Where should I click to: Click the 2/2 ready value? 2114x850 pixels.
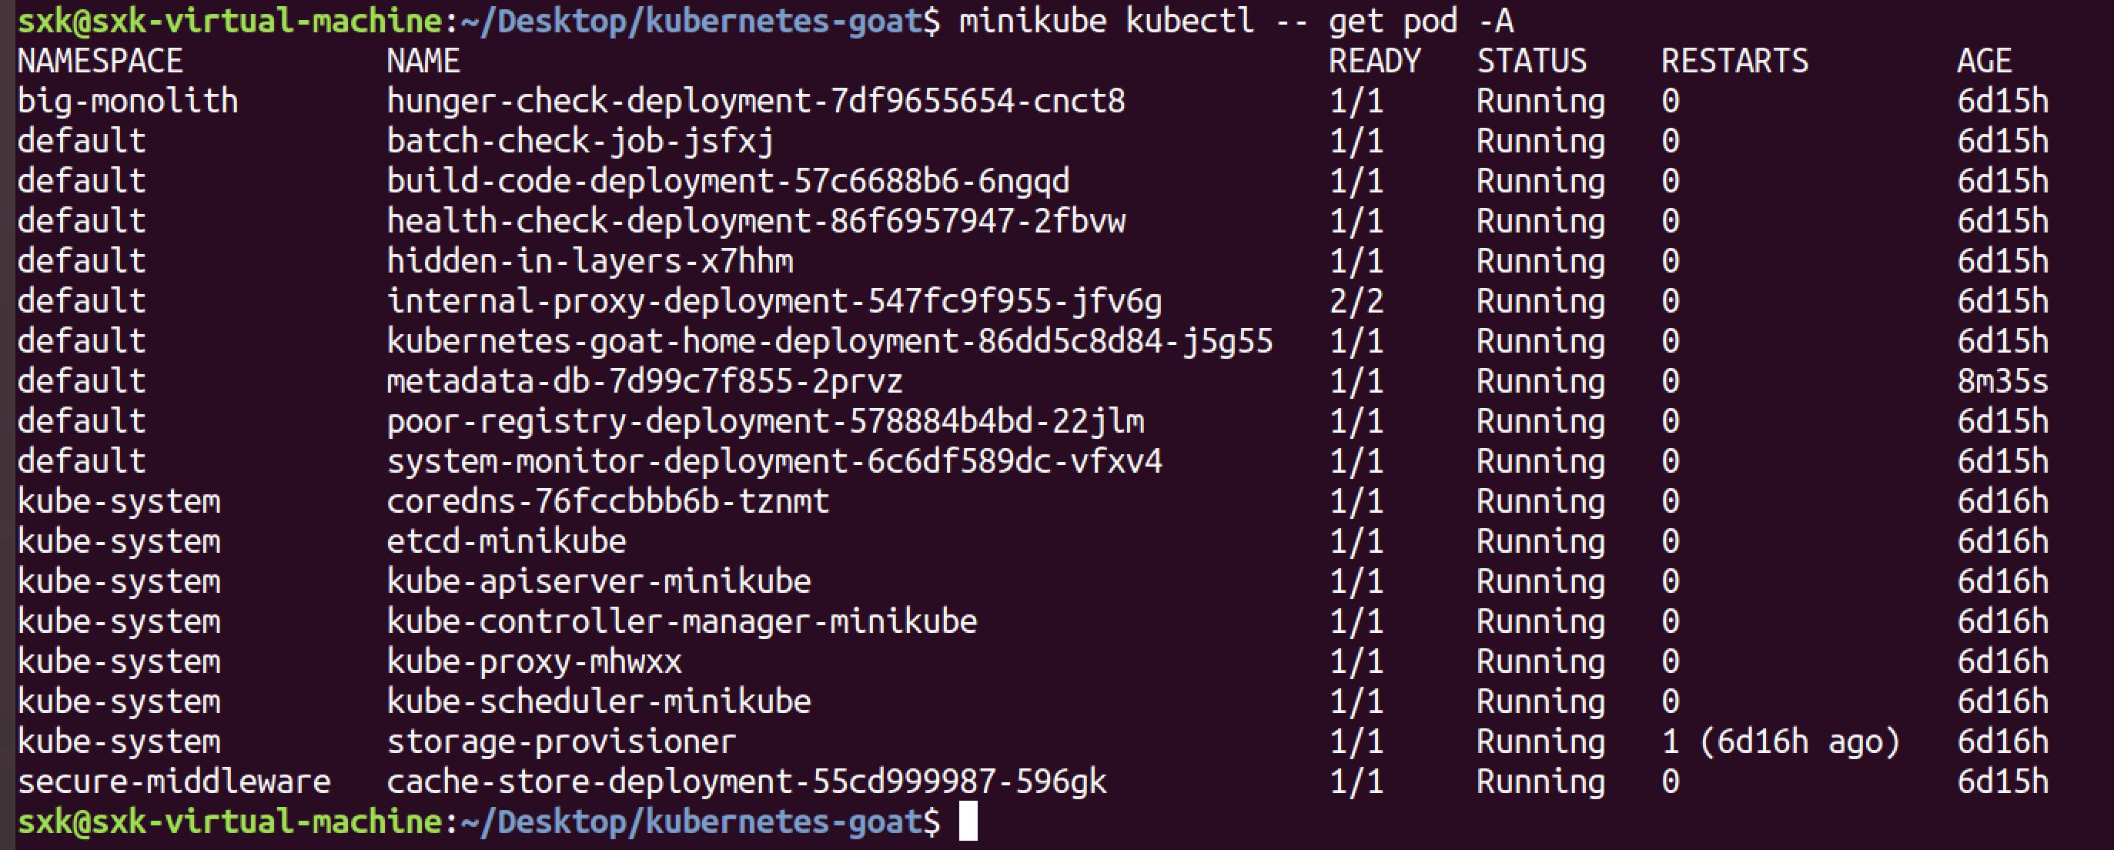(x=1356, y=302)
